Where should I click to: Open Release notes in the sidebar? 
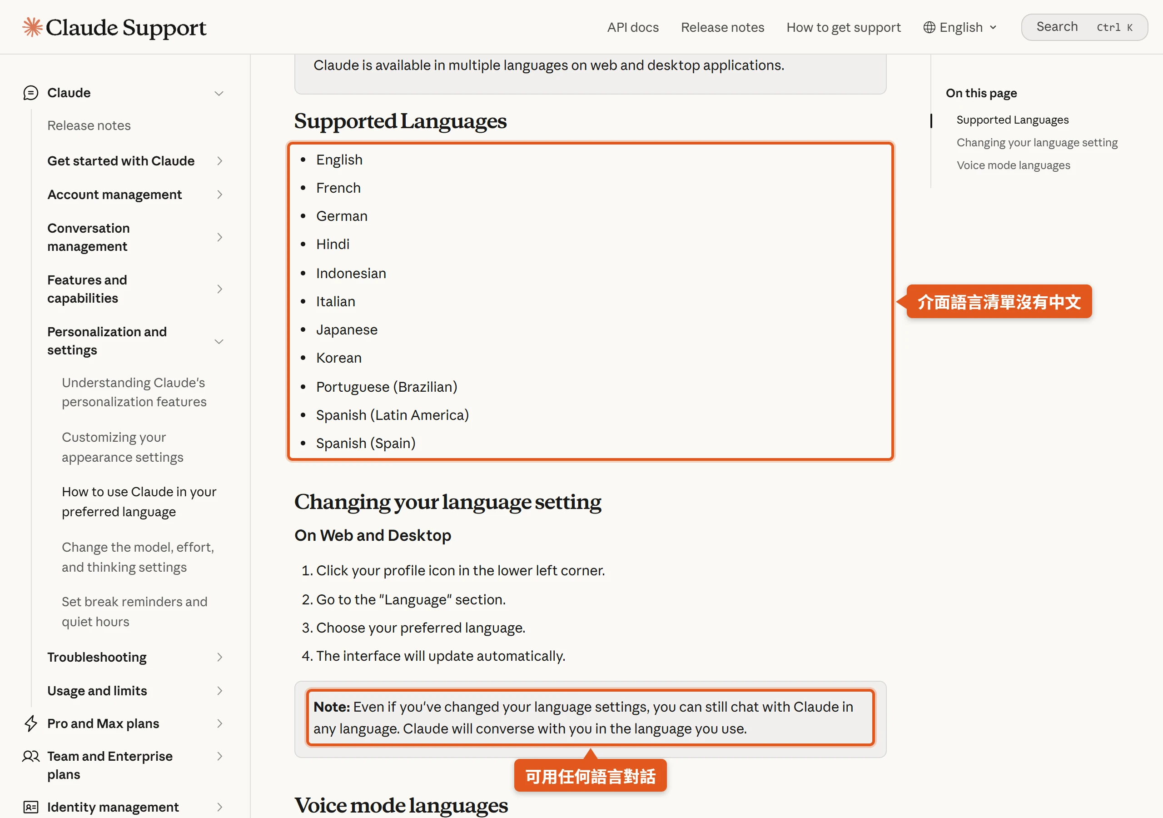(89, 125)
